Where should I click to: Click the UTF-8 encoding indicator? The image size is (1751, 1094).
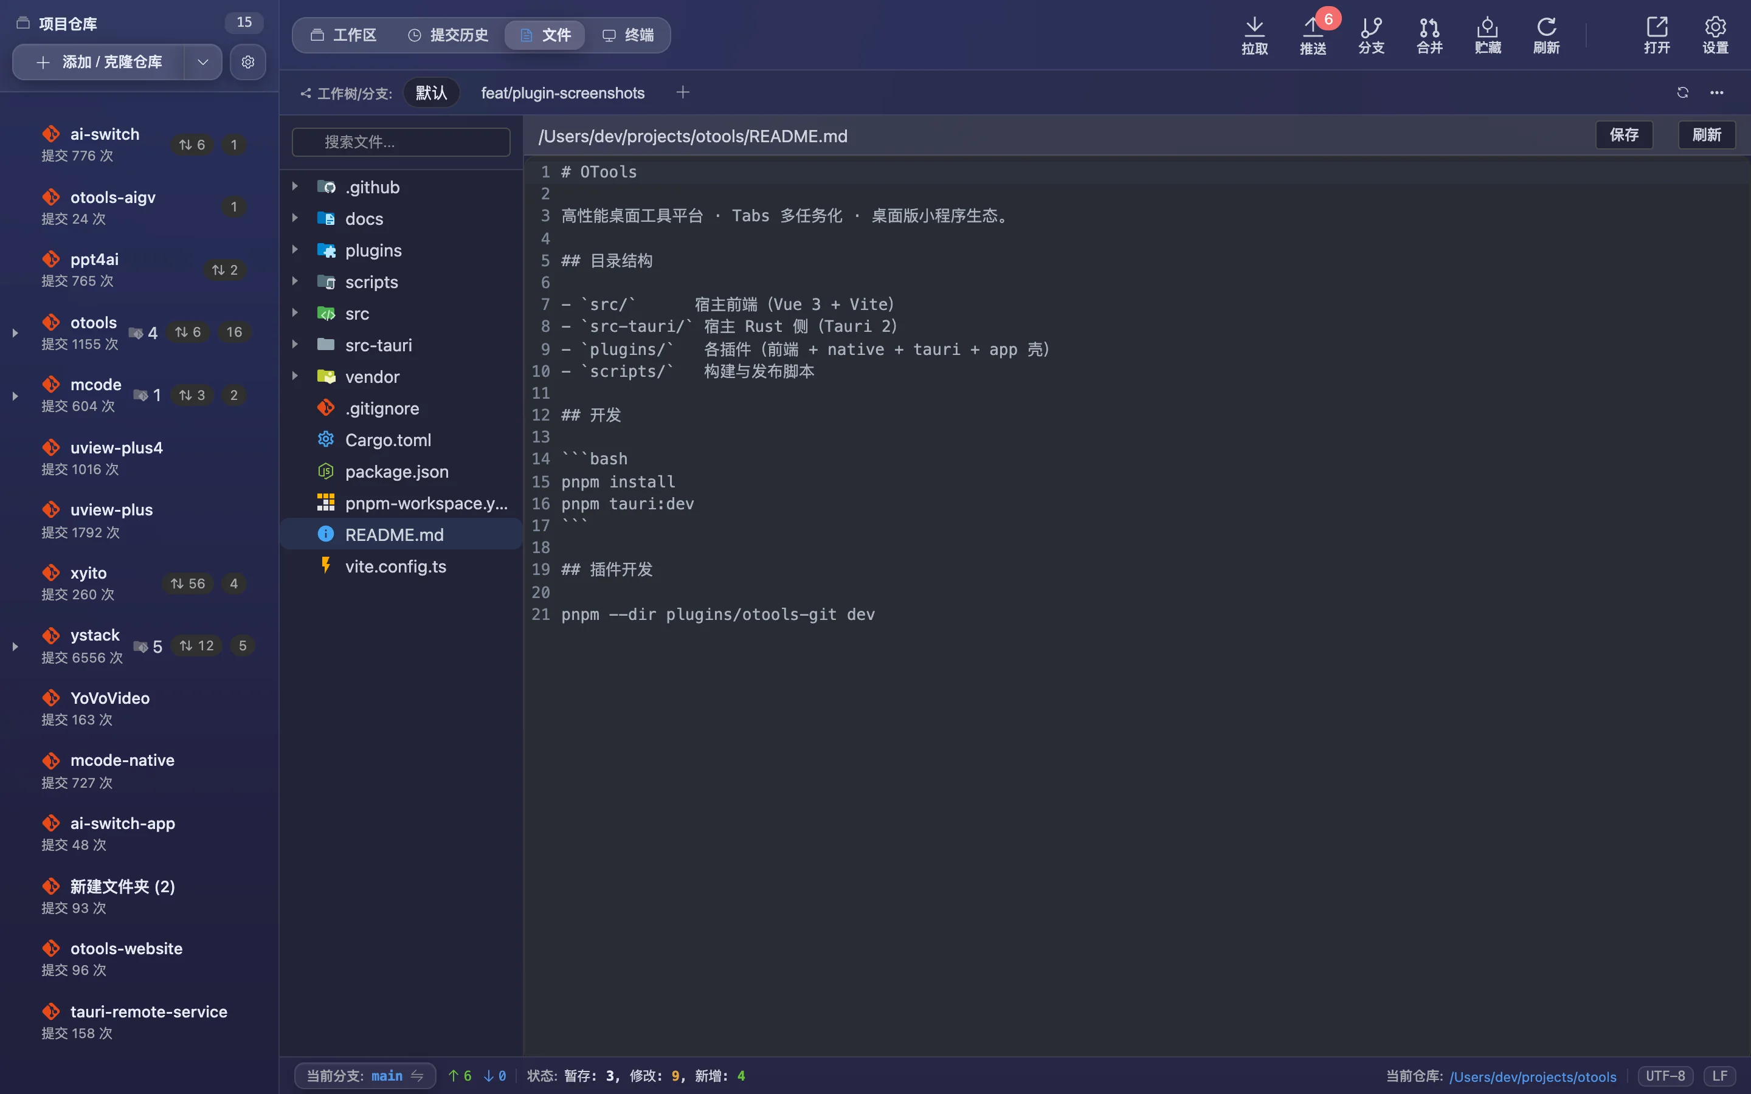tap(1665, 1076)
